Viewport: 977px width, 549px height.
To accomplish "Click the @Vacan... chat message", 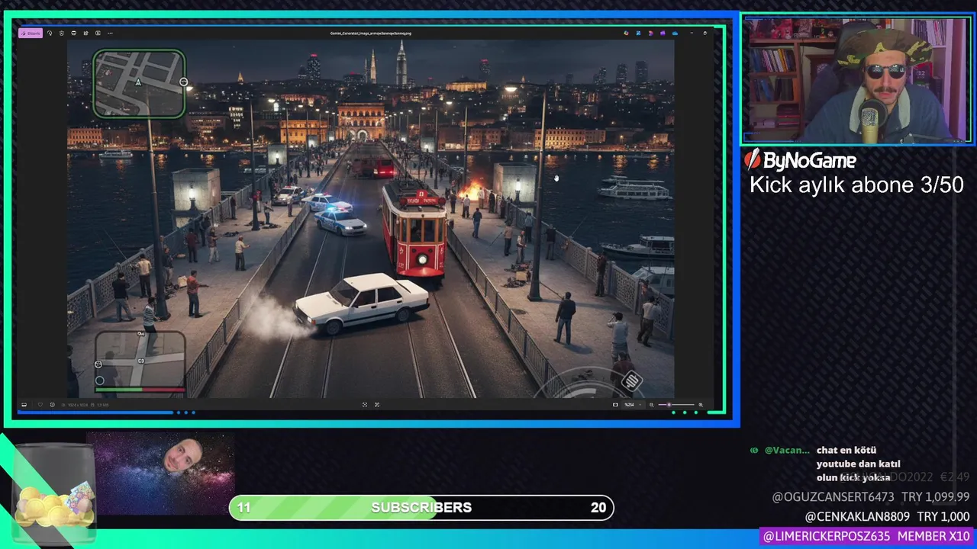I will point(826,464).
